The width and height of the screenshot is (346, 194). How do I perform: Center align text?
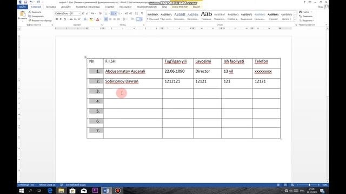coord(110,19)
